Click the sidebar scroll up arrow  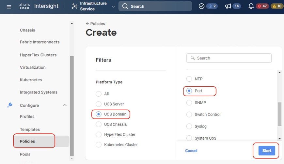[x=72, y=23]
